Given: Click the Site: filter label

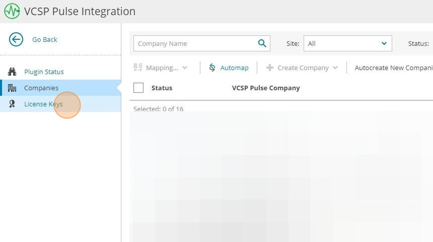Looking at the screenshot, I should pyautogui.click(x=293, y=44).
